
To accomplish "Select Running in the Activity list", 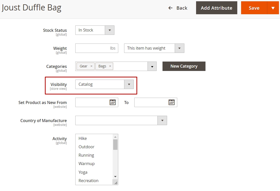I will click(94, 155).
